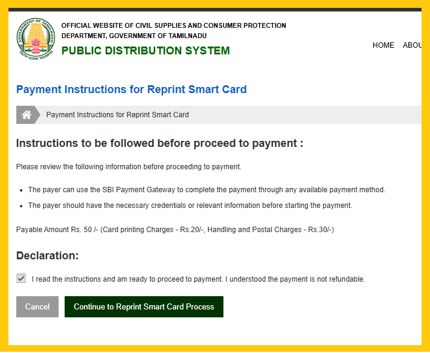Viewport: 430px width, 353px height.
Task: Click Continue to Reprint Smart Card Process
Action: point(144,306)
